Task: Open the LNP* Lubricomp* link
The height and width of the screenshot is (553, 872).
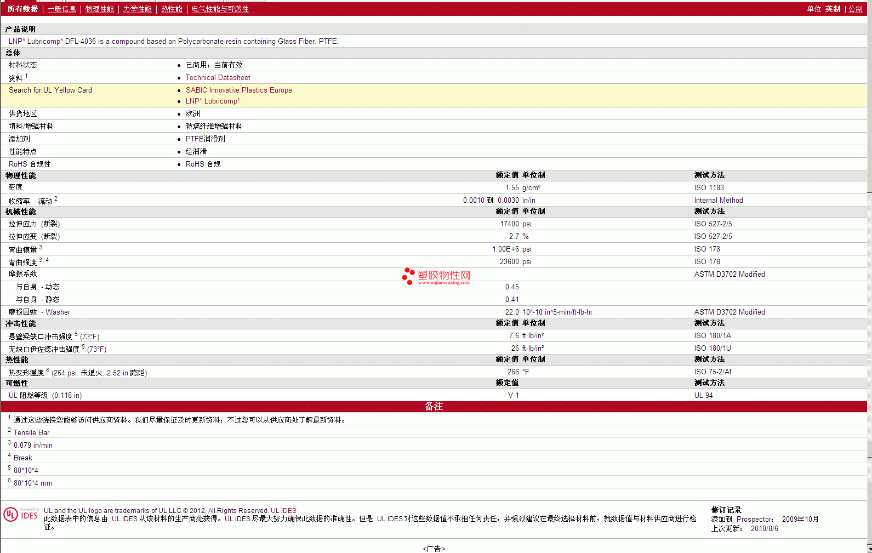Action: pos(213,101)
